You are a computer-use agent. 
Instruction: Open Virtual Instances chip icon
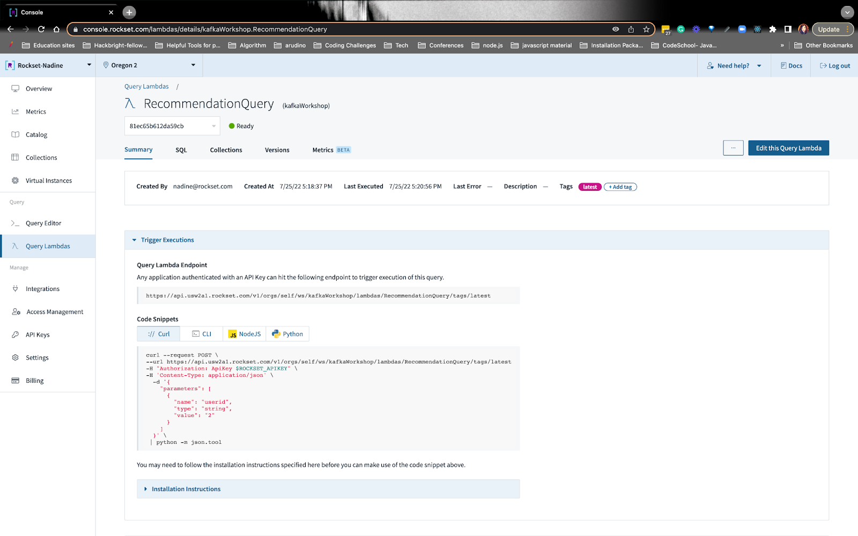(x=15, y=181)
